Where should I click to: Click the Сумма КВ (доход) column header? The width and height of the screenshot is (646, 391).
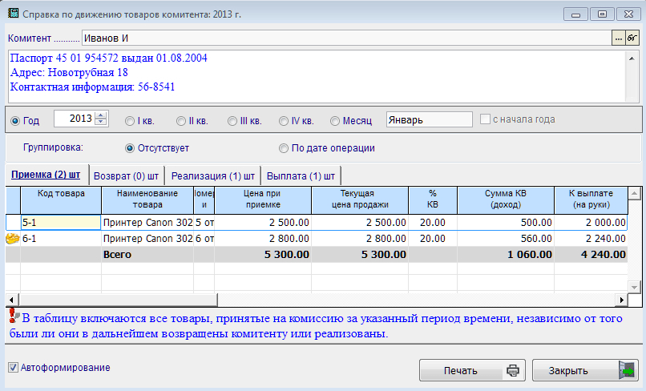pos(506,200)
